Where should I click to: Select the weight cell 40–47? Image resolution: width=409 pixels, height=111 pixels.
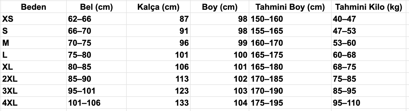pyautogui.click(x=369, y=19)
